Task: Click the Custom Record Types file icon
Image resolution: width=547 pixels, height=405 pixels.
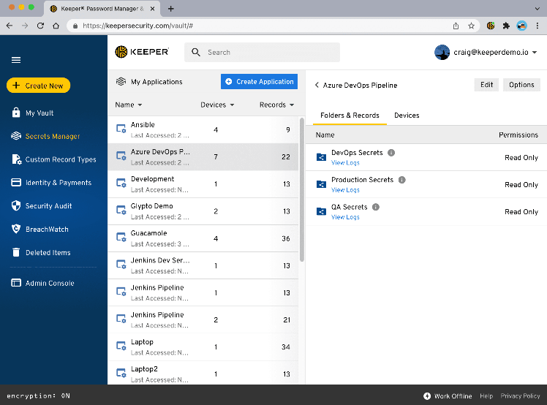Action: (x=16, y=159)
